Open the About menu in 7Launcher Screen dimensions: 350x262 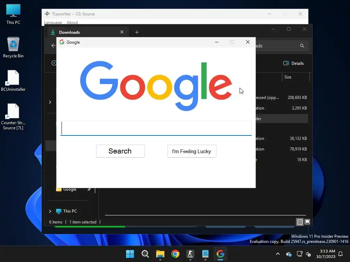click(72, 22)
